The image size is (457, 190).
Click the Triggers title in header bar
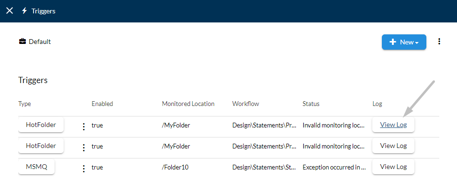[x=44, y=11]
